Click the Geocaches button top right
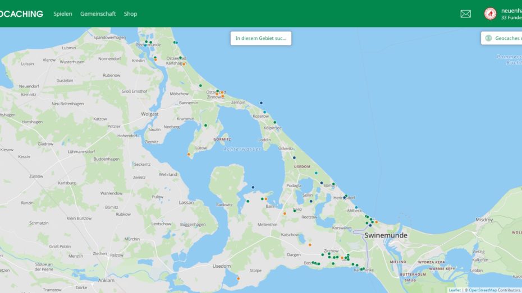The height and width of the screenshot is (293, 522). point(501,38)
